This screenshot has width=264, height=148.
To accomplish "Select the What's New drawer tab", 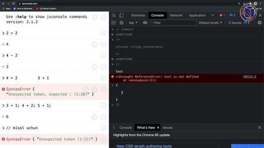I will (x=146, y=128).
